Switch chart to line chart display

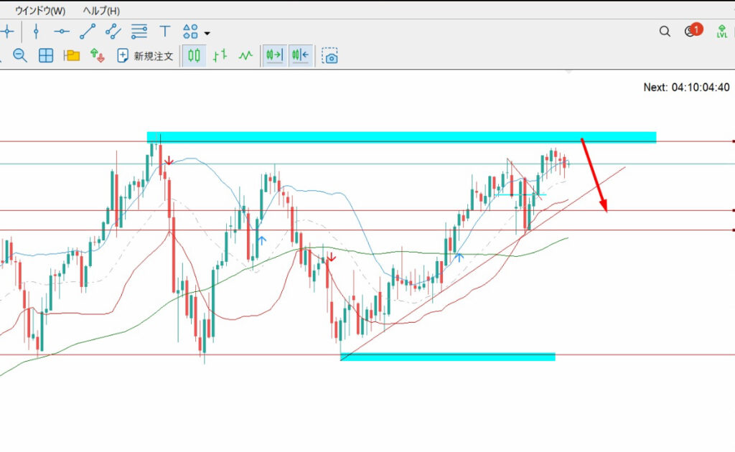[245, 55]
